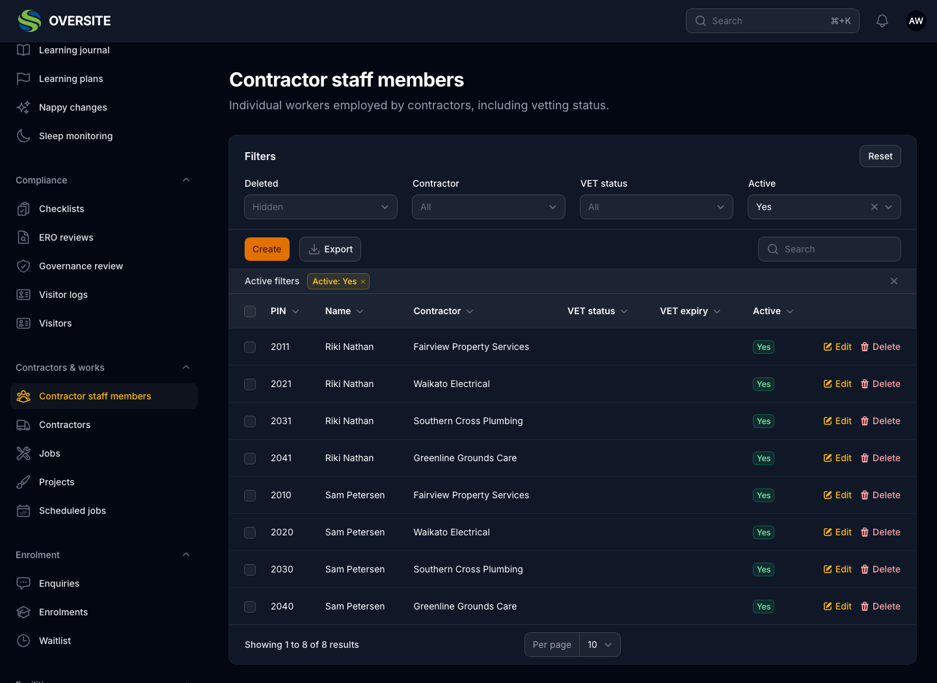The image size is (937, 683).
Task: Click the Contractors truck icon
Action: point(23,425)
